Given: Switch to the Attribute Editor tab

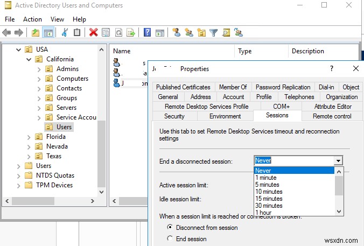Looking at the screenshot, I should 333,107.
